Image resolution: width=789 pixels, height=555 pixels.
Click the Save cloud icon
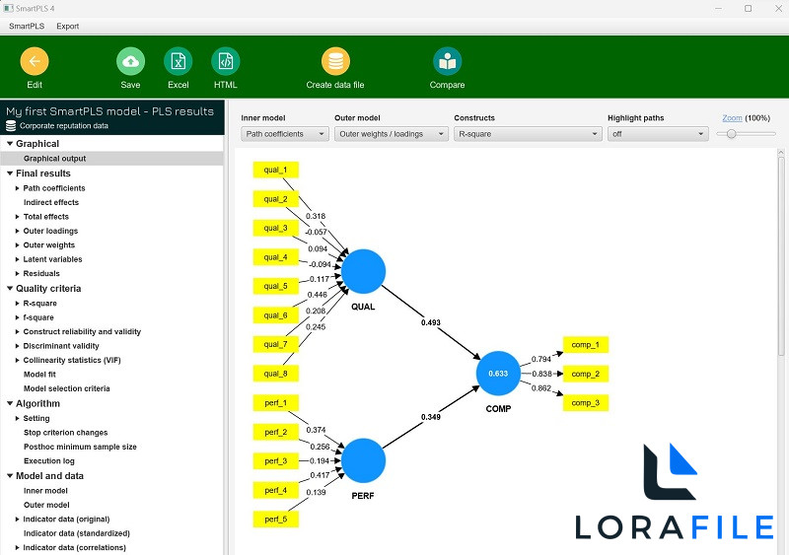(x=130, y=61)
